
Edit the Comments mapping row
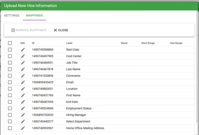click(23, 76)
